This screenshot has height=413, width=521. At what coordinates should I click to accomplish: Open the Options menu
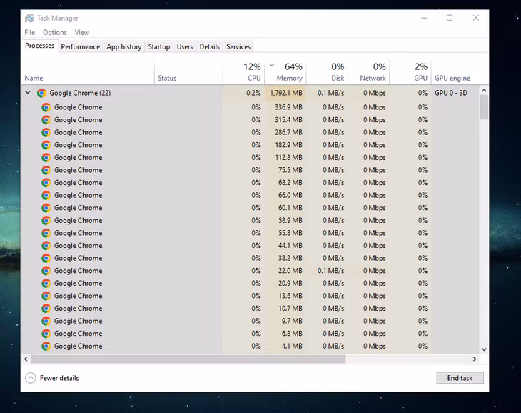click(x=55, y=32)
